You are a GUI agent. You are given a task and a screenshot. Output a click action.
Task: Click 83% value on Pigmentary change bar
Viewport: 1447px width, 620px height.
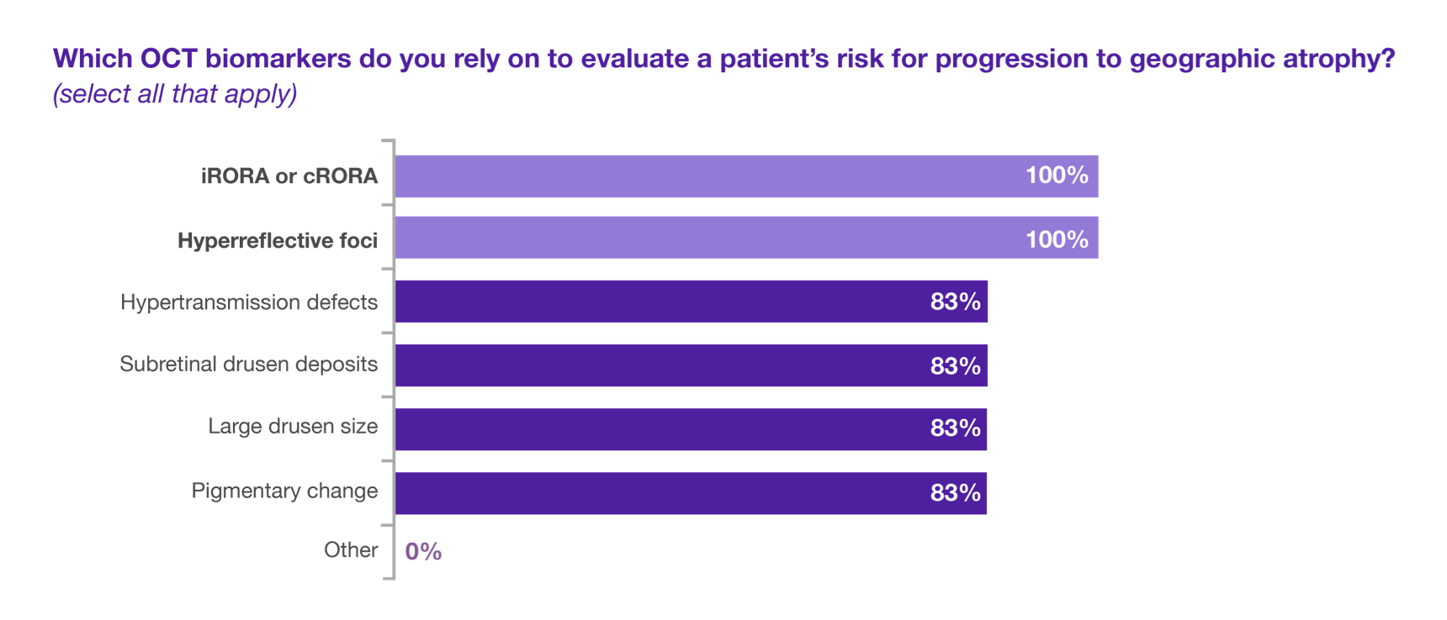955,493
